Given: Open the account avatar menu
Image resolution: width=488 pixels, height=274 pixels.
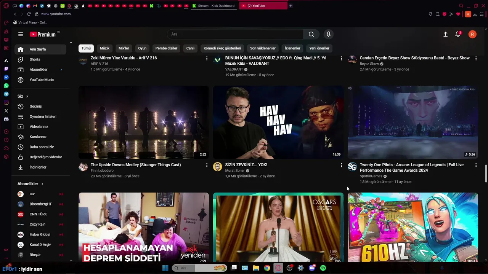Looking at the screenshot, I should (x=472, y=34).
